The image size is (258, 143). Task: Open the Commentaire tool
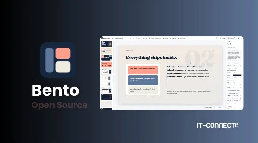coord(182,38)
